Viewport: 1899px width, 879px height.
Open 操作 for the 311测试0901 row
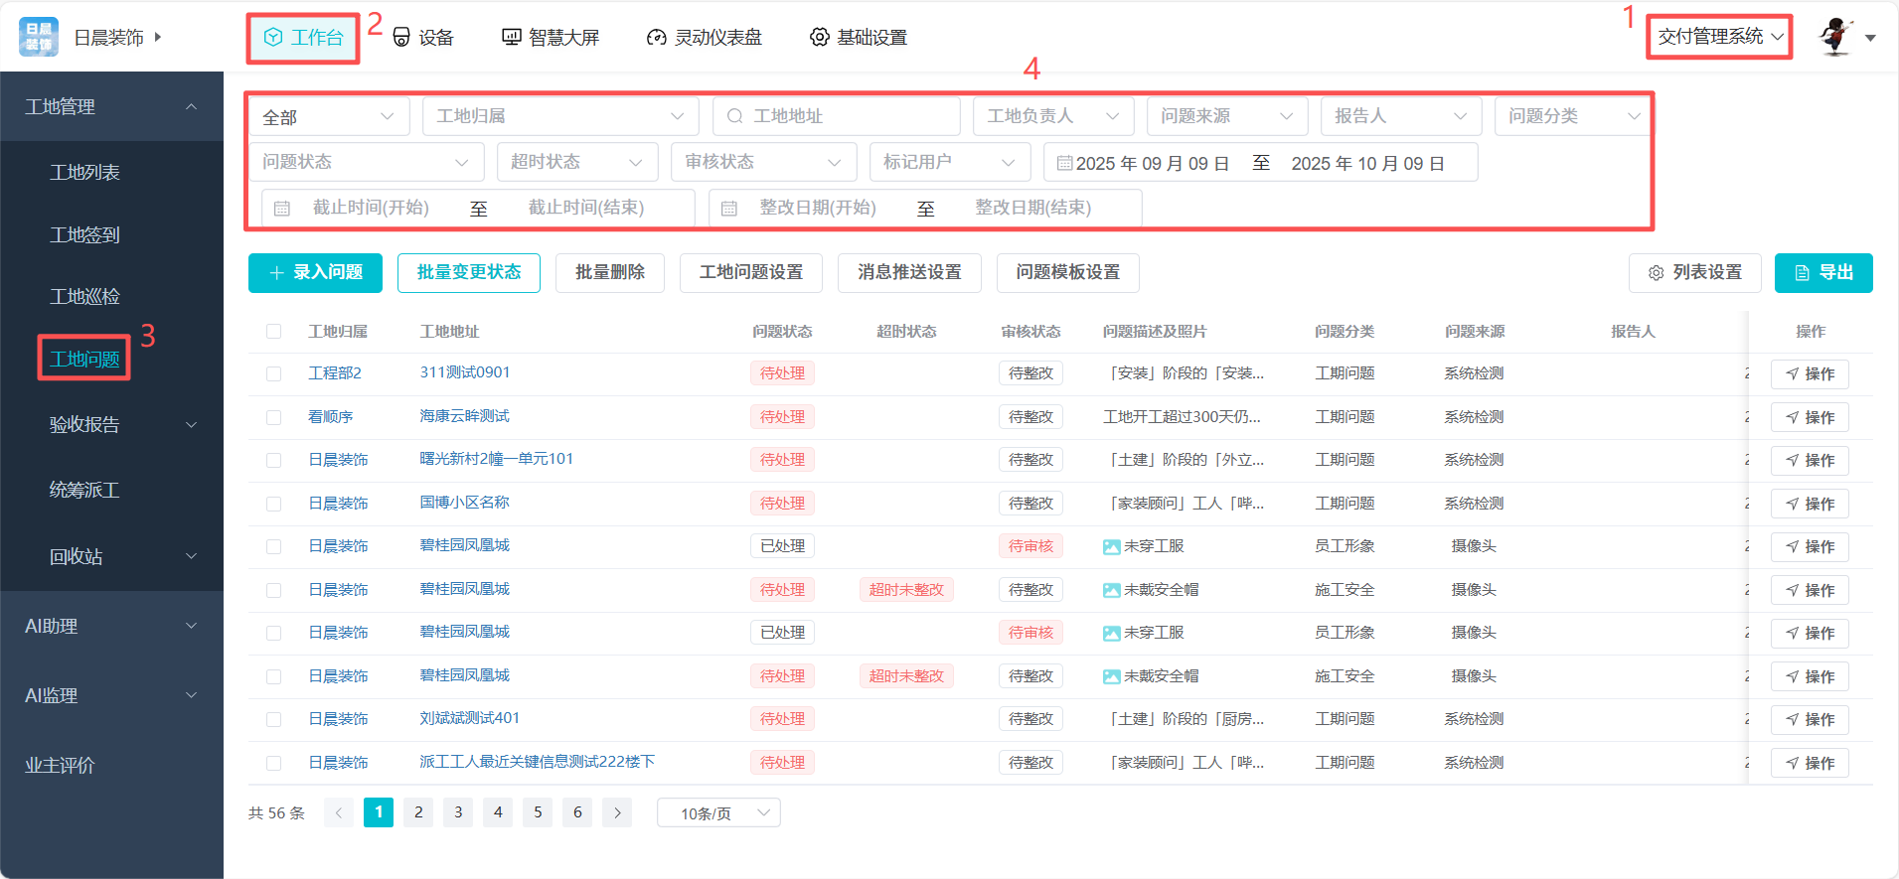click(x=1809, y=374)
